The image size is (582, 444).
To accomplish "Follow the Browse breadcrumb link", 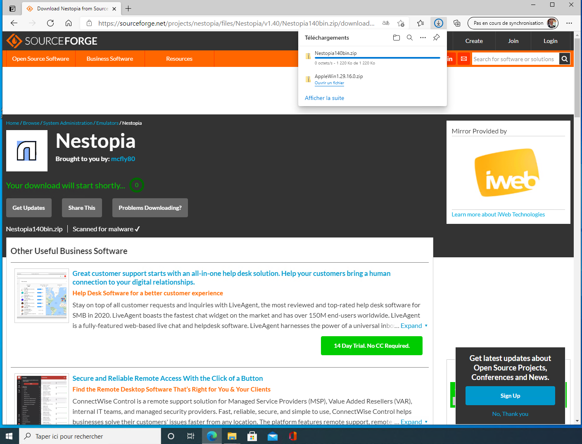I will pyautogui.click(x=31, y=123).
